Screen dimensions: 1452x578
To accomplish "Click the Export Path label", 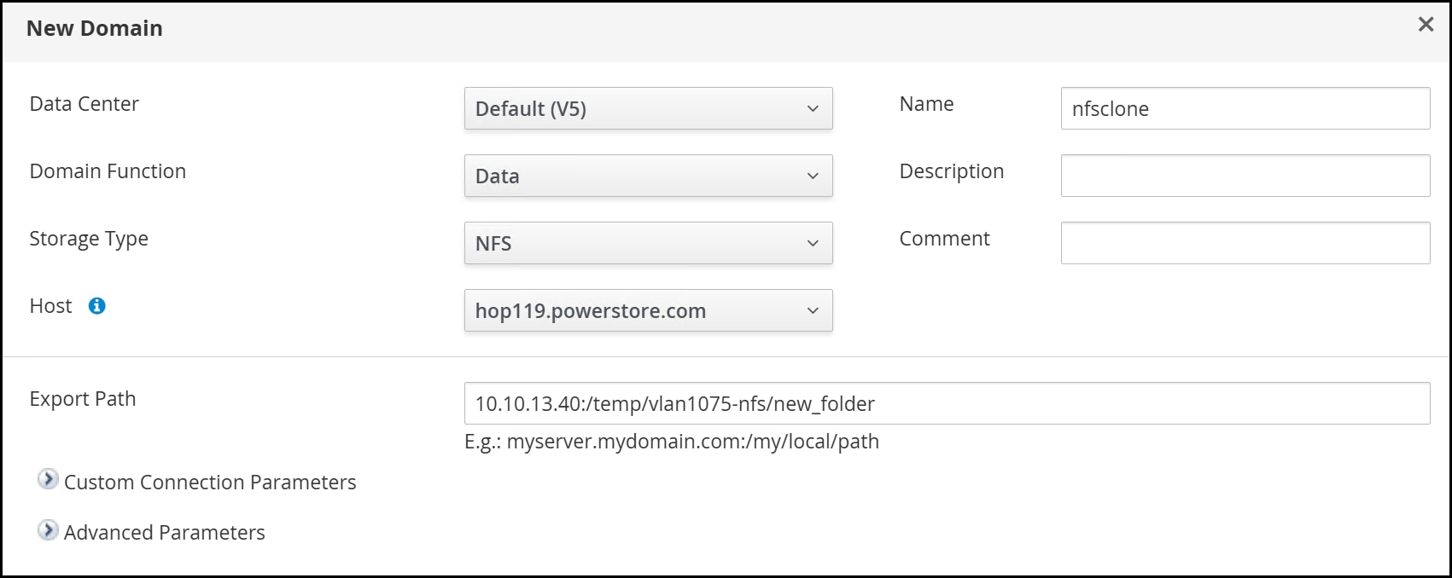I will (83, 399).
